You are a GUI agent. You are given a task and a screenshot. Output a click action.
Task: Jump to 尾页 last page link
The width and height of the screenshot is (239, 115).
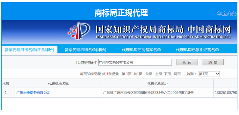(x=177, y=74)
